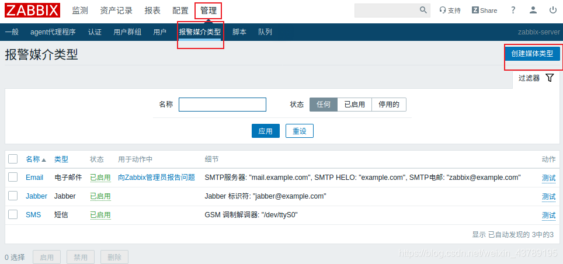The height and width of the screenshot is (264, 563).
Task: Toggle Email 已启用 status
Action: pos(100,178)
